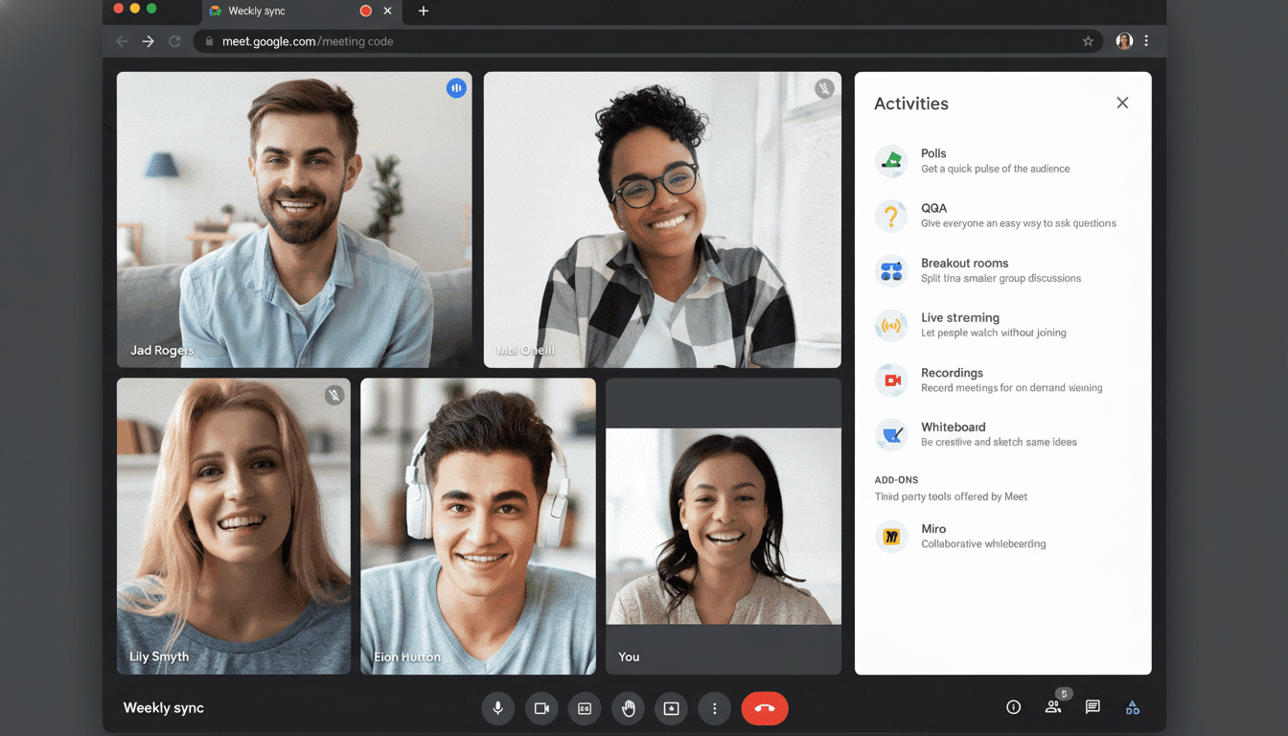This screenshot has height=736, width=1288.
Task: Show participants with the people icon
Action: [1053, 707]
